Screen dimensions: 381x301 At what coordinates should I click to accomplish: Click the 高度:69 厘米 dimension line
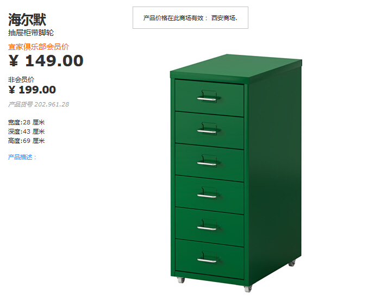click(26, 141)
